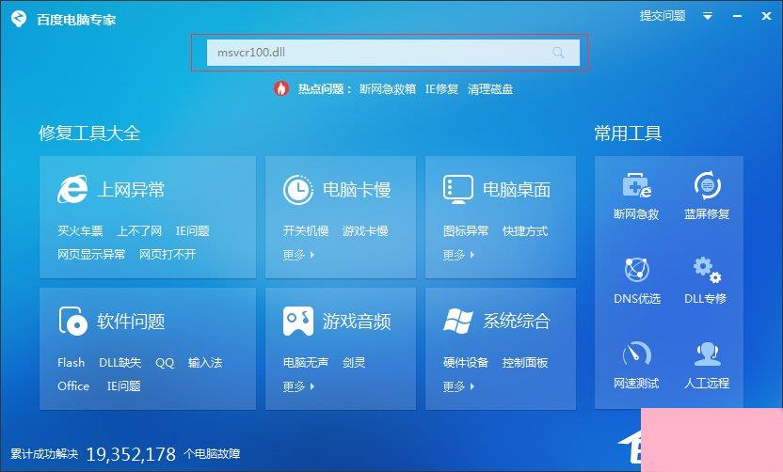Click the Baidu PC Expert logo icon

click(x=19, y=19)
